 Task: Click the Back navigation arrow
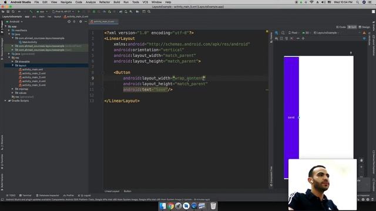[x=19, y=12]
